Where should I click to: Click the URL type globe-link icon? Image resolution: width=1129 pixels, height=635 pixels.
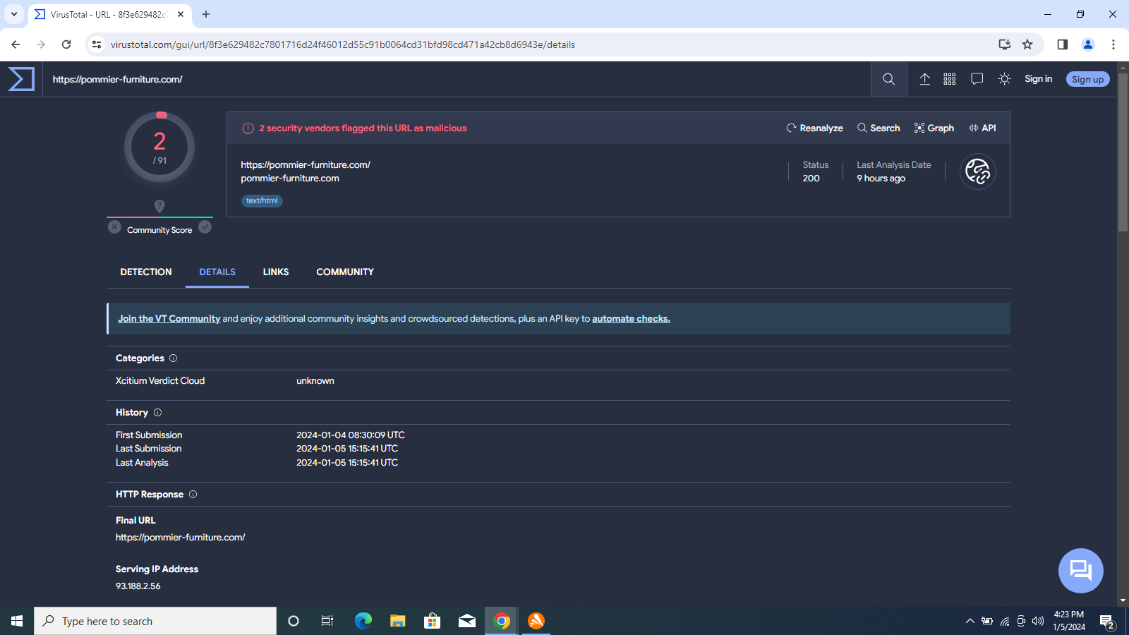coord(978,171)
